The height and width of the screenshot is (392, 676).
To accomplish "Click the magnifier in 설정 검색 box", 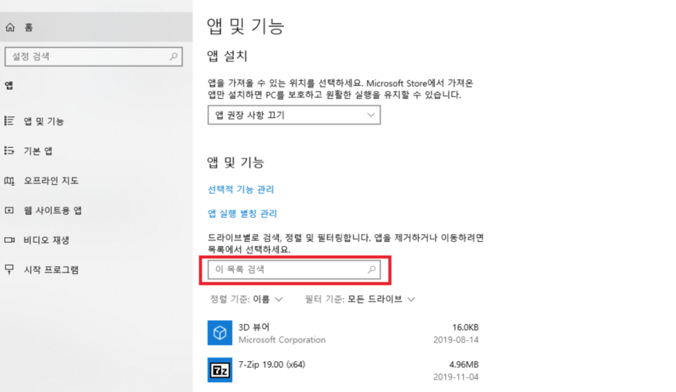I will point(174,56).
